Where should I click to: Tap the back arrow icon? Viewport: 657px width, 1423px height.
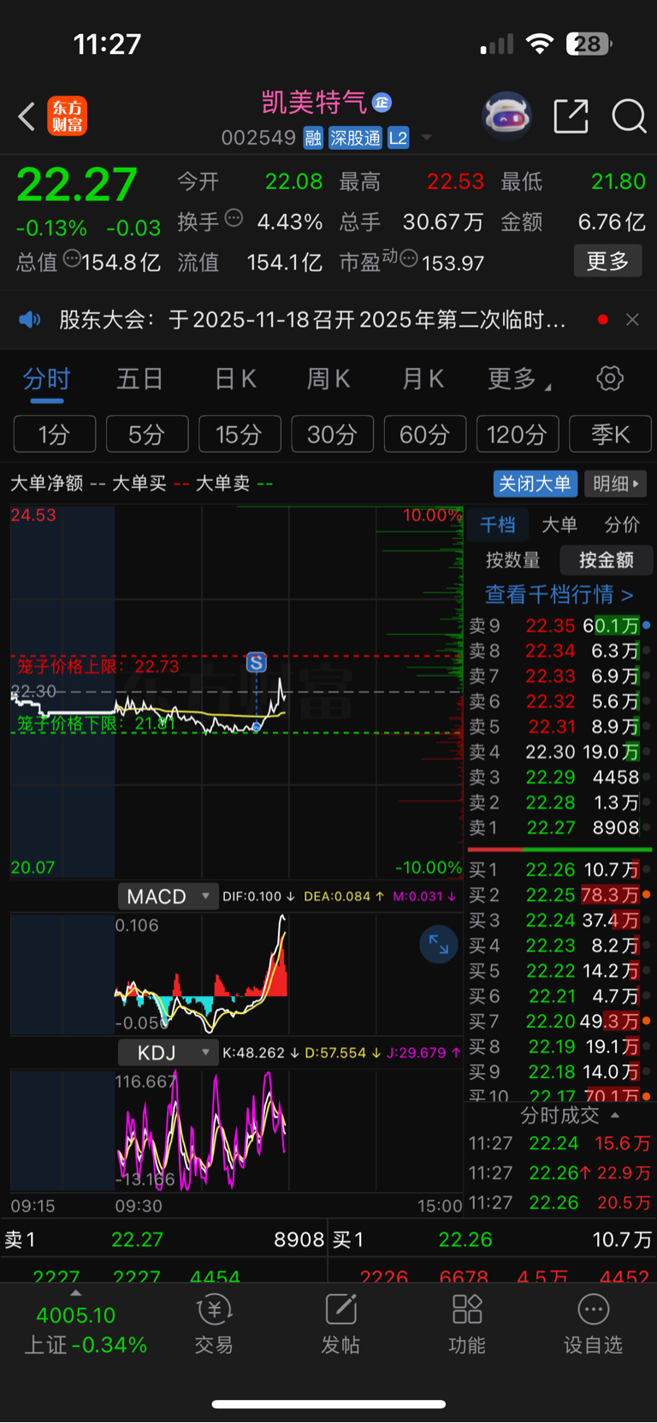click(x=27, y=116)
